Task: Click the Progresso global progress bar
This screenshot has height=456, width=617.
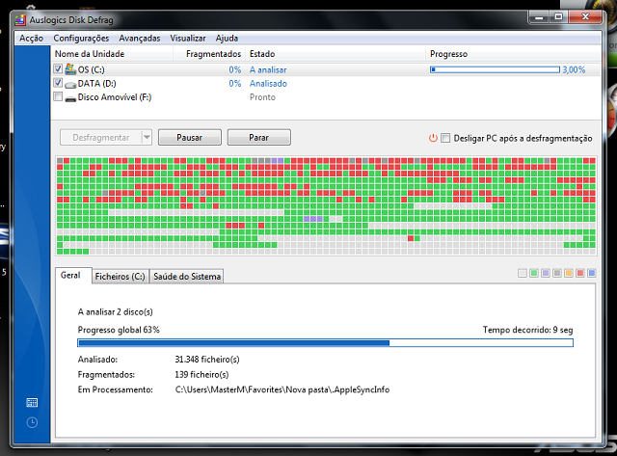Action: [325, 343]
